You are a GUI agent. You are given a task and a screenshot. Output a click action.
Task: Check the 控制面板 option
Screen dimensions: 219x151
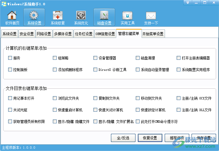pos(10,69)
